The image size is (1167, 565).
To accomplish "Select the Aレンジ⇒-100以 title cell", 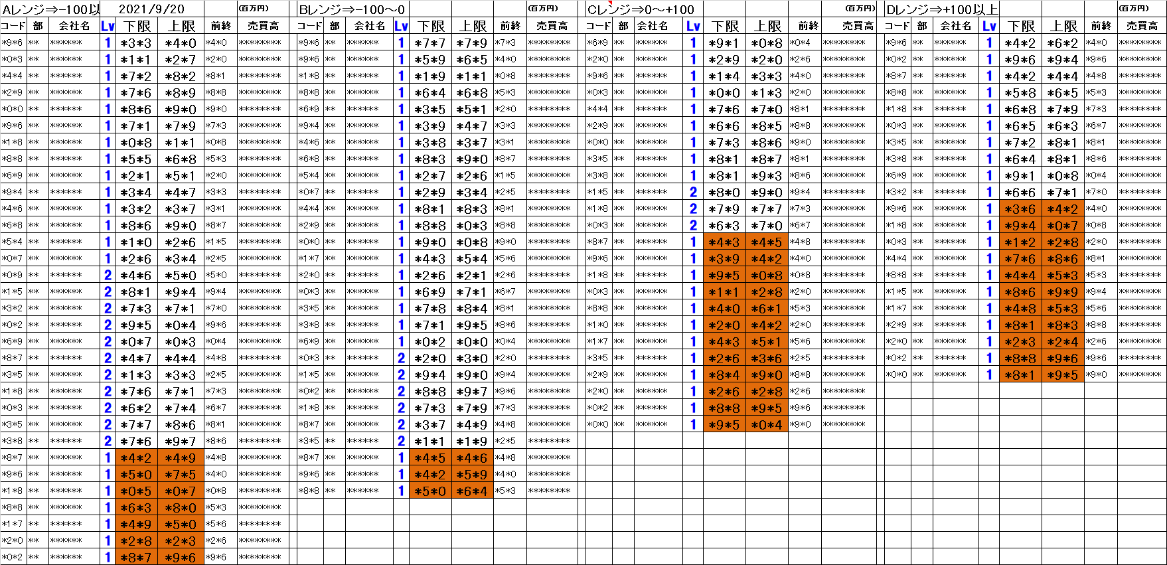I will coord(50,9).
